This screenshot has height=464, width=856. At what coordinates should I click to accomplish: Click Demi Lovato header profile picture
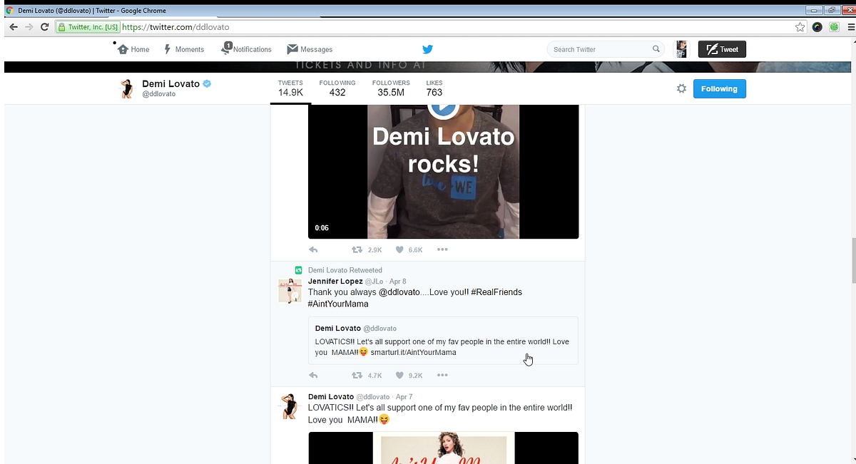tap(127, 88)
